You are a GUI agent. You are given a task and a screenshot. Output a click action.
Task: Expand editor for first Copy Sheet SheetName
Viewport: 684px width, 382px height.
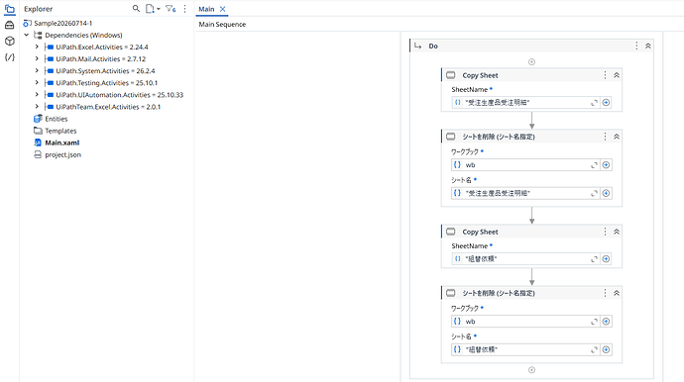coord(594,103)
